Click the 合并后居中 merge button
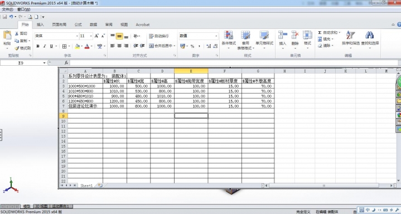This screenshot has height=214, width=401. [161, 46]
